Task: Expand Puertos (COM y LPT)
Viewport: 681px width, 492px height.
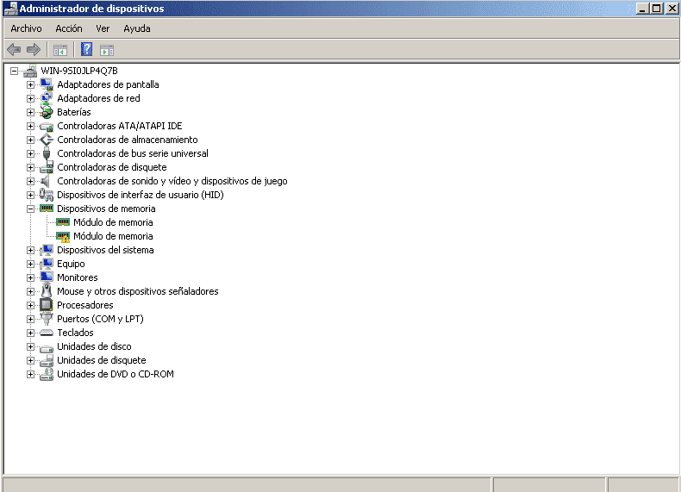Action: (x=30, y=319)
